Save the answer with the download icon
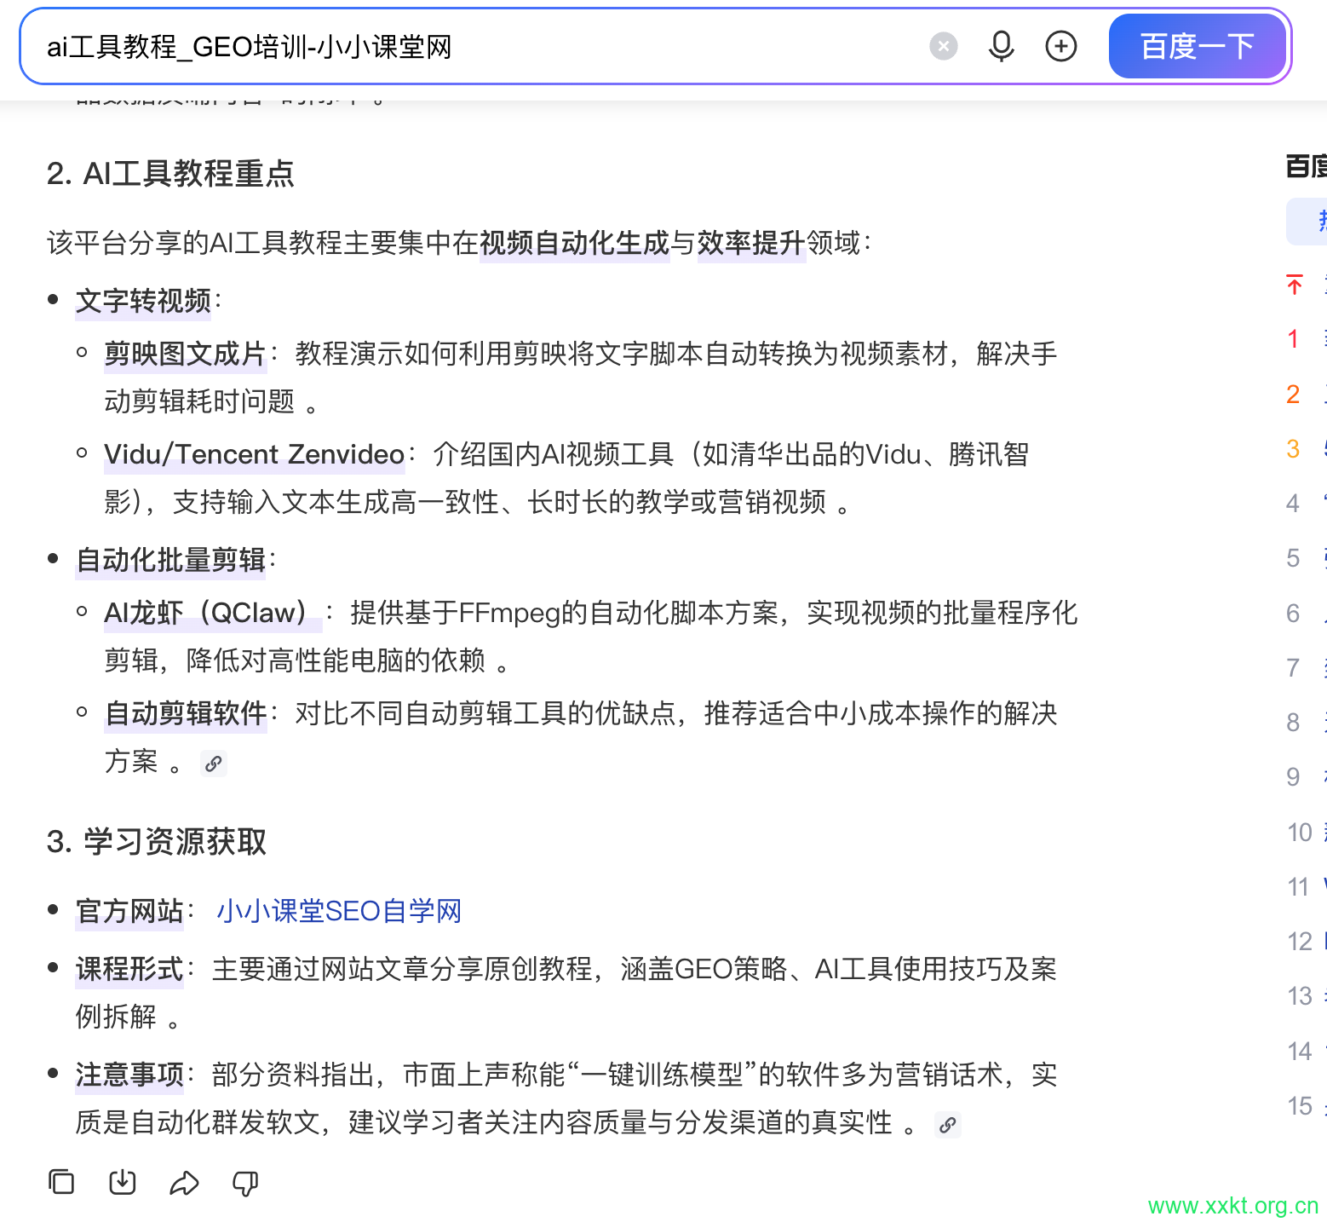This screenshot has height=1222, width=1327. pyautogui.click(x=123, y=1182)
